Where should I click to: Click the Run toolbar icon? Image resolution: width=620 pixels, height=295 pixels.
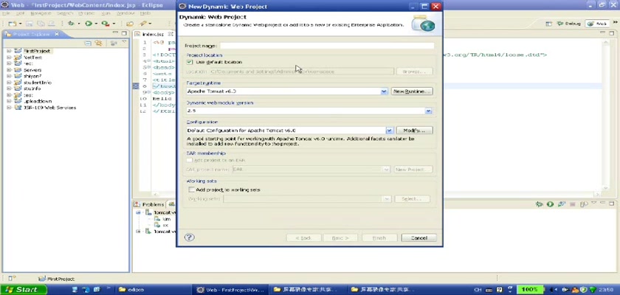[88, 24]
